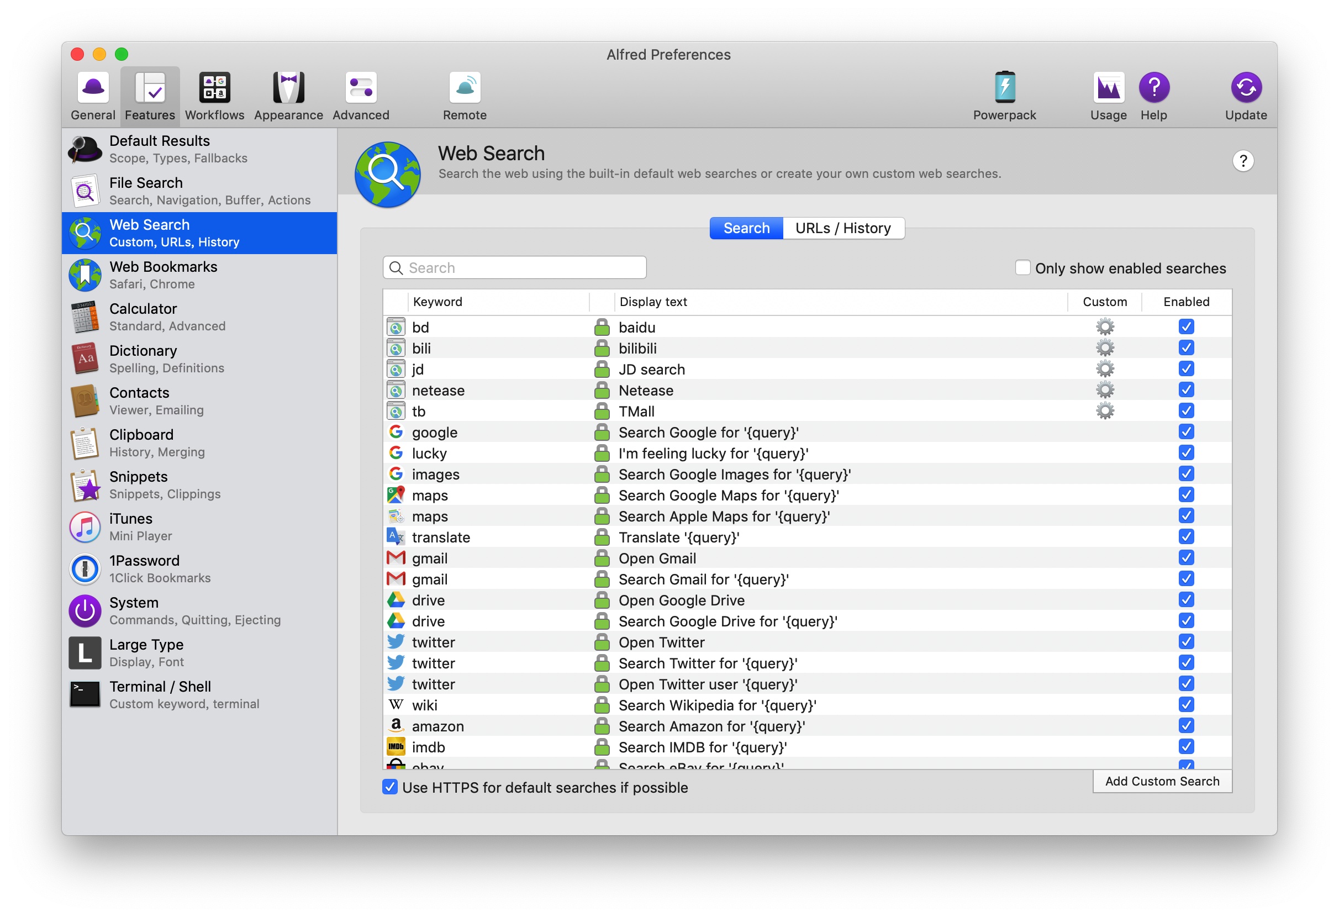Click the custom gear icon for JD search
This screenshot has width=1339, height=917.
click(1104, 370)
